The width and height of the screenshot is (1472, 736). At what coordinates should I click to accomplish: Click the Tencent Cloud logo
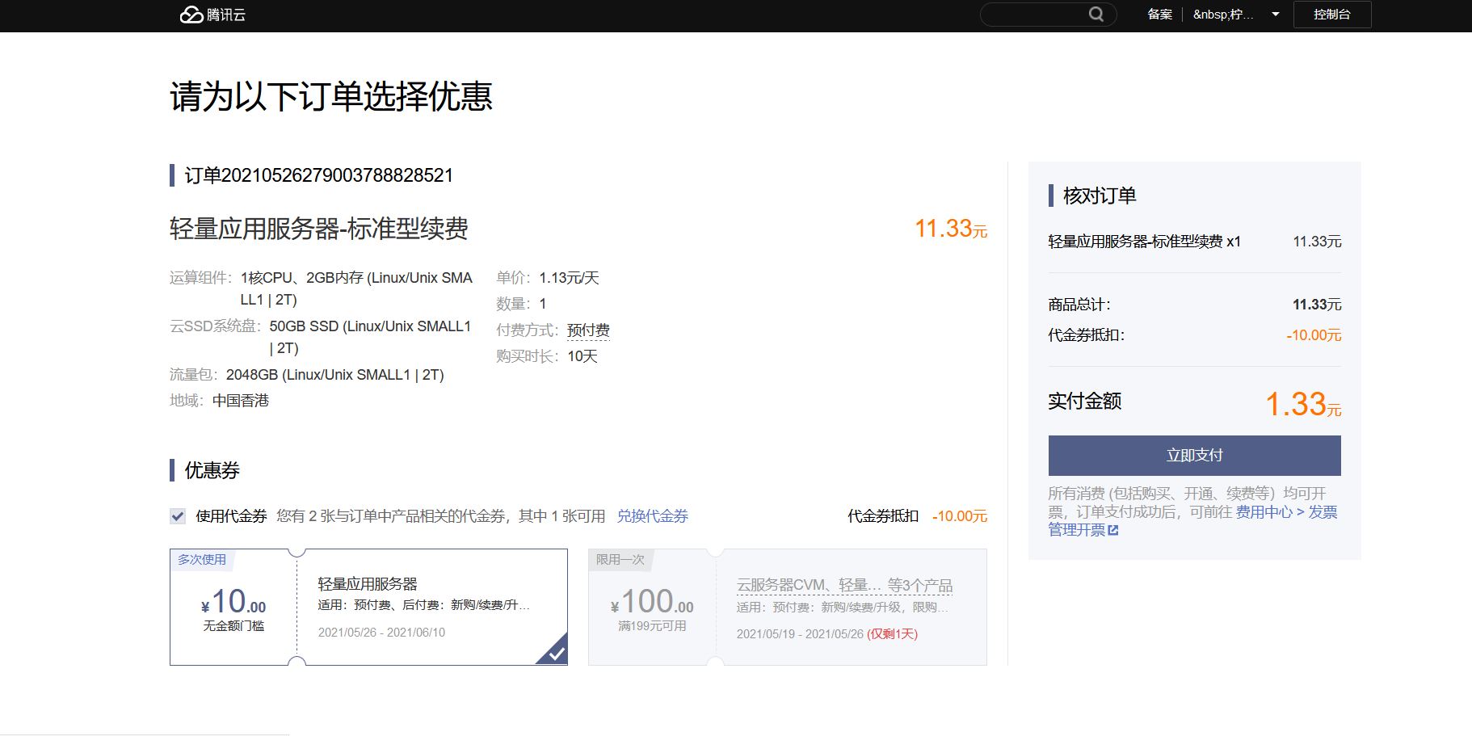pos(212,15)
